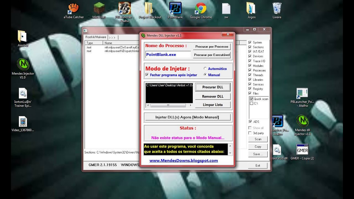This screenshot has height=199, width=354.
Task: Select the bot v1.0.dll file icon
Action: pyautogui.click(x=277, y=152)
